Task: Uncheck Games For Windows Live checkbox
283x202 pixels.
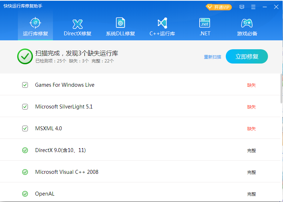Action: click(x=25, y=85)
